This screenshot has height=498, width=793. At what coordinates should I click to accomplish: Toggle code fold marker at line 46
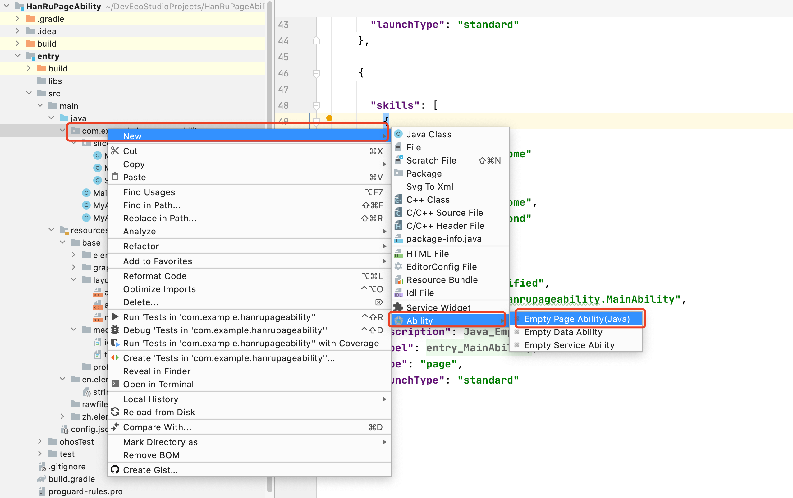pos(316,73)
